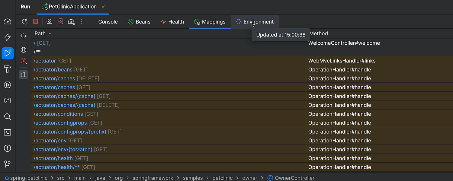This screenshot has height=181, width=453.
Task: Click the Build hammer icon
Action: pyautogui.click(x=8, y=69)
